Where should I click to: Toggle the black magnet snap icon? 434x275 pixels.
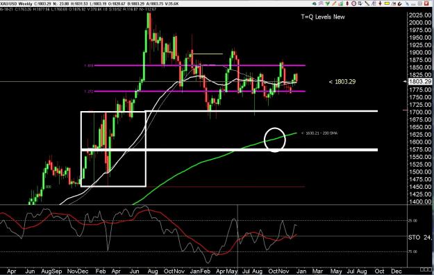pyautogui.click(x=400, y=4)
